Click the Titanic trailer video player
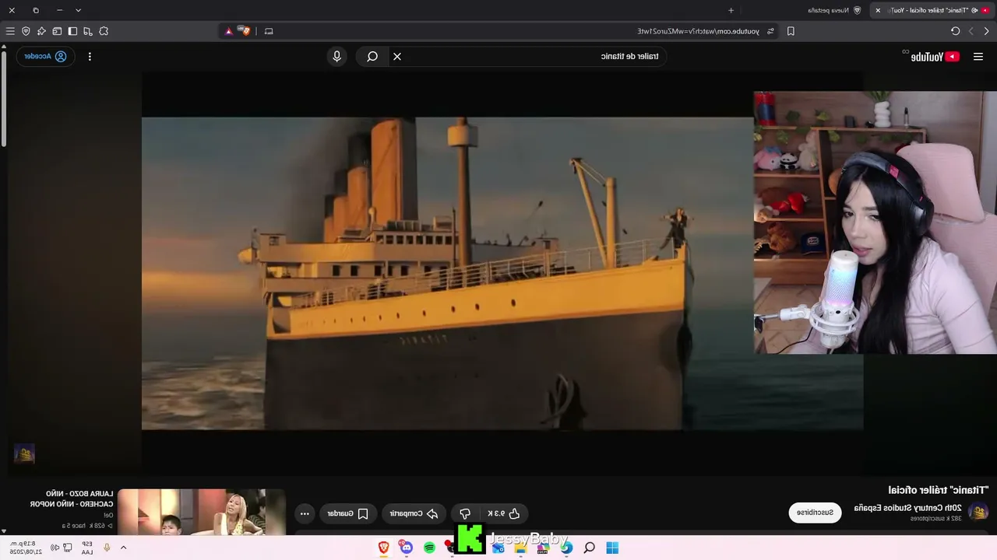 tap(502, 274)
